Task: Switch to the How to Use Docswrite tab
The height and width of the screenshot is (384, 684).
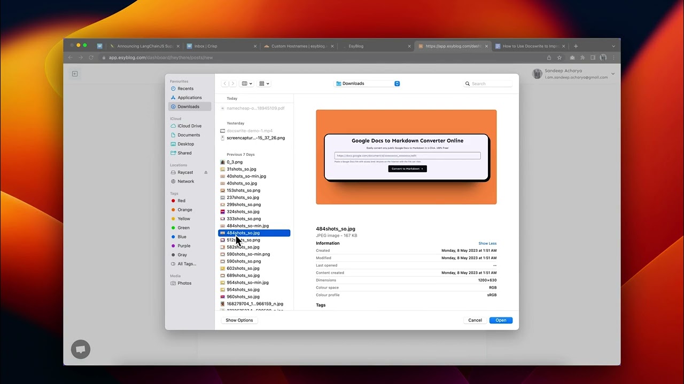Action: 530,46
